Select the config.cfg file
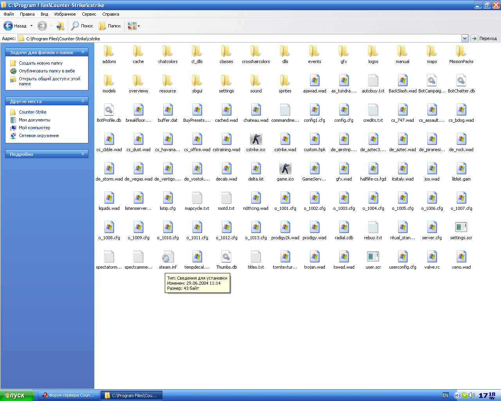This screenshot has height=401, width=501. click(x=344, y=113)
